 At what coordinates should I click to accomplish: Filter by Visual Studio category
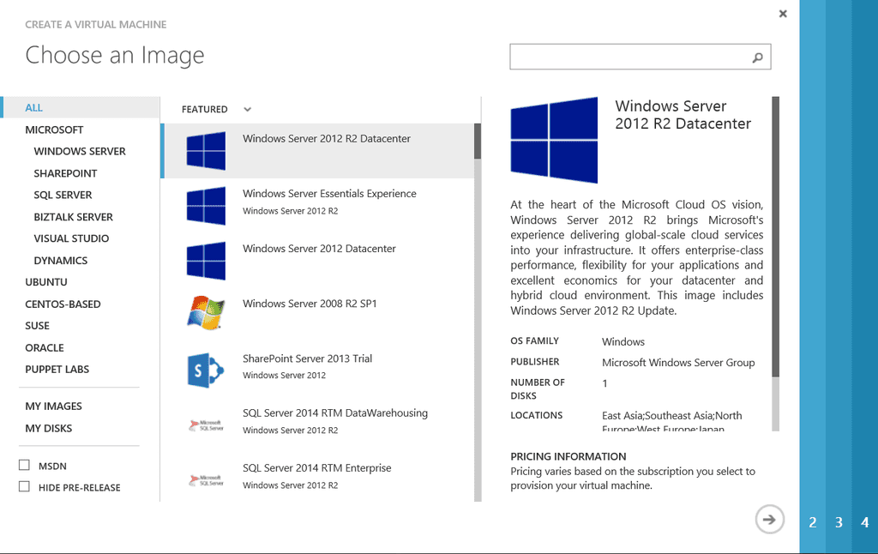pyautogui.click(x=71, y=238)
